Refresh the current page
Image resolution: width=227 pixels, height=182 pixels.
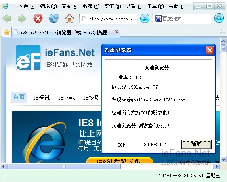tap(54, 18)
